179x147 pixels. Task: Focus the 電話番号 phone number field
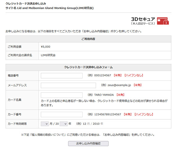coord(62,75)
